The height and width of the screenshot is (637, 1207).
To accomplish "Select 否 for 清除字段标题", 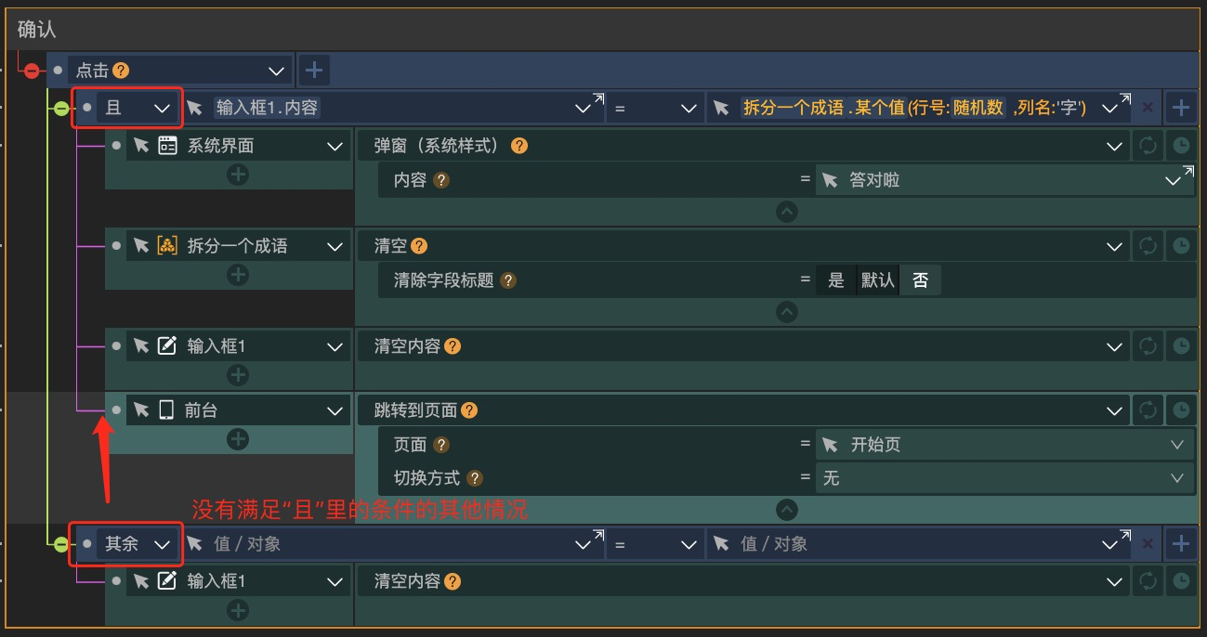I will 920,279.
